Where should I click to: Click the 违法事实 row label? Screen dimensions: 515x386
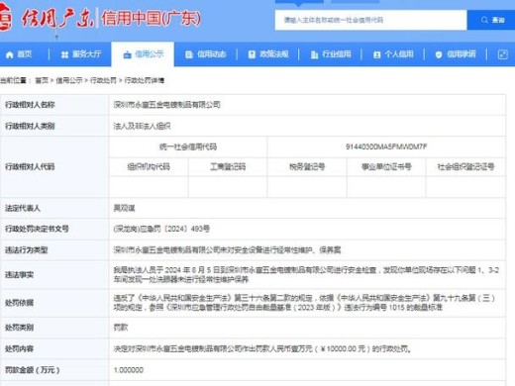(19, 275)
